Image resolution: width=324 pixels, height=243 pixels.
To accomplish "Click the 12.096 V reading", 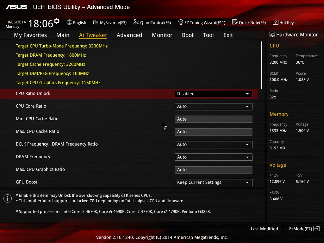I will 277,181.
